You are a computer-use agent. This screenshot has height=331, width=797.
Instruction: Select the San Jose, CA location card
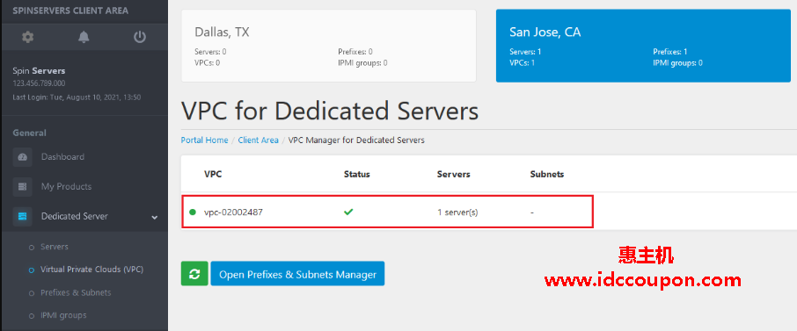click(644, 46)
